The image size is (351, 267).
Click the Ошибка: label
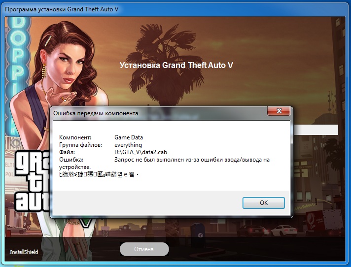pyautogui.click(x=71, y=160)
